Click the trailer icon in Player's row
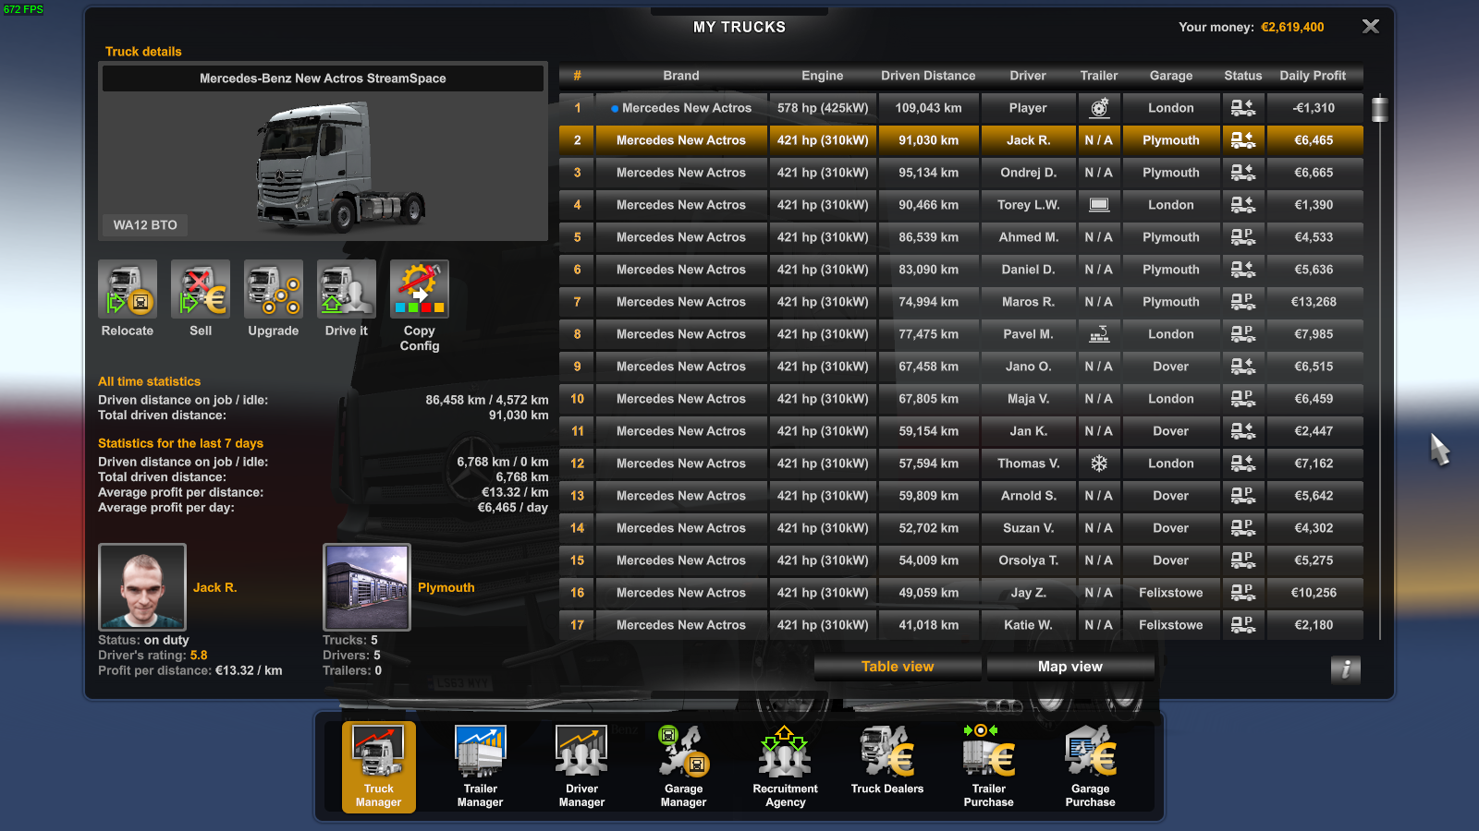 tap(1099, 108)
